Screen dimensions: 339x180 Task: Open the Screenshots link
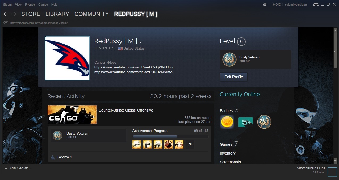(231, 162)
